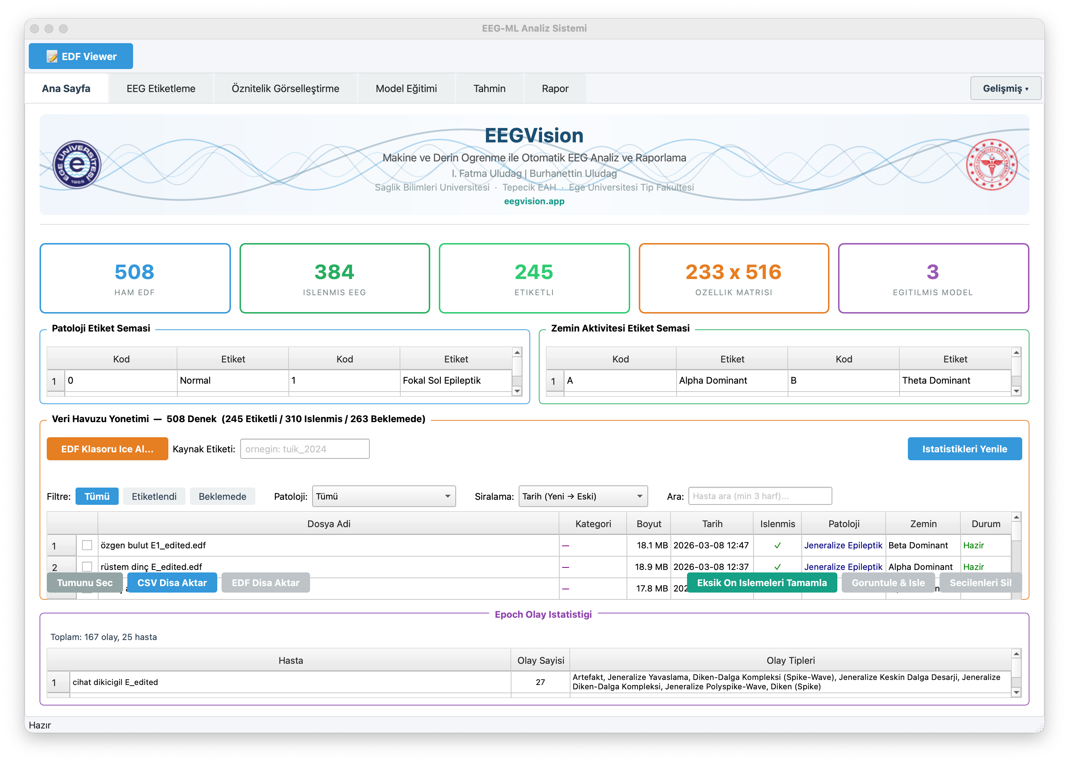The height and width of the screenshot is (763, 1069).
Task: Enable the Etiketlendi filter
Action: [x=154, y=496]
